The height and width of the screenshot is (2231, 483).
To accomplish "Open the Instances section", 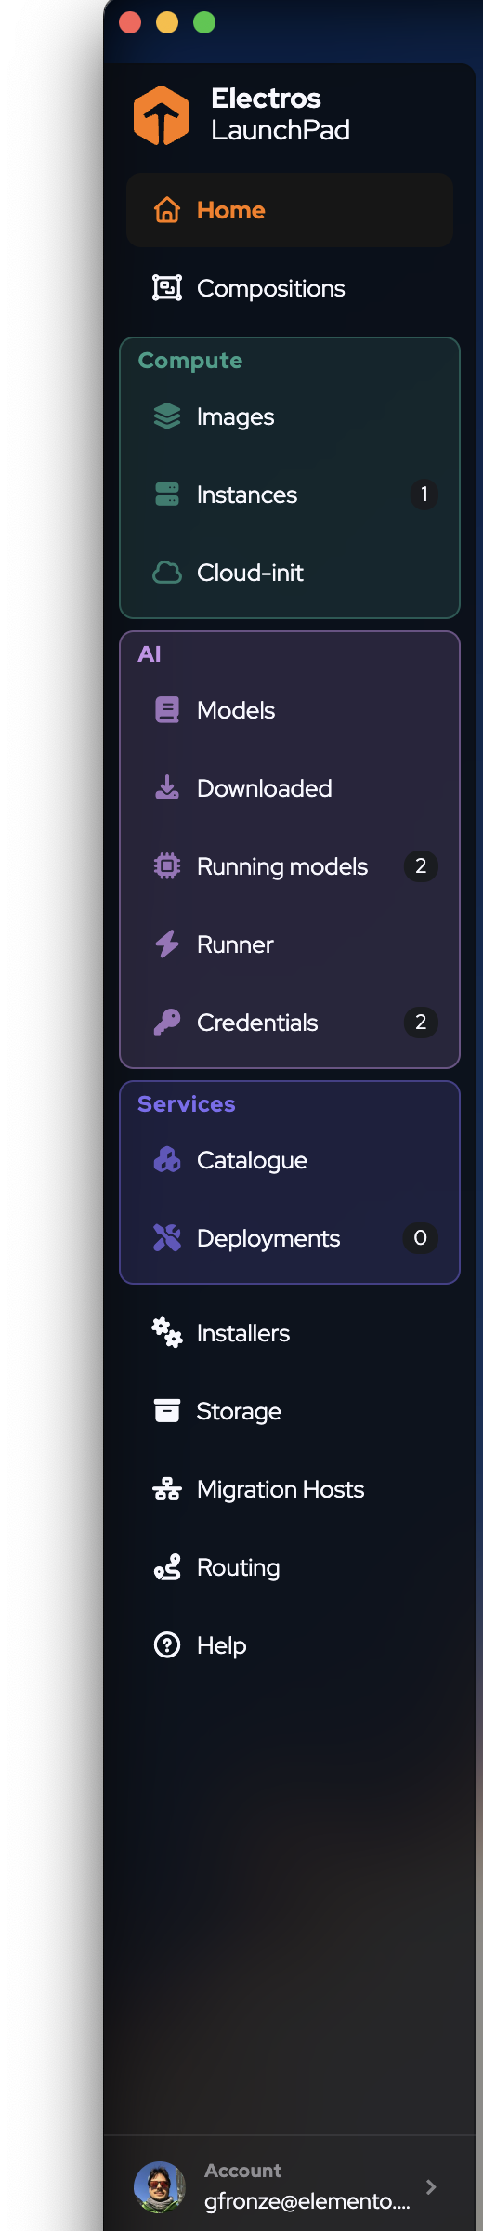I will (x=290, y=495).
